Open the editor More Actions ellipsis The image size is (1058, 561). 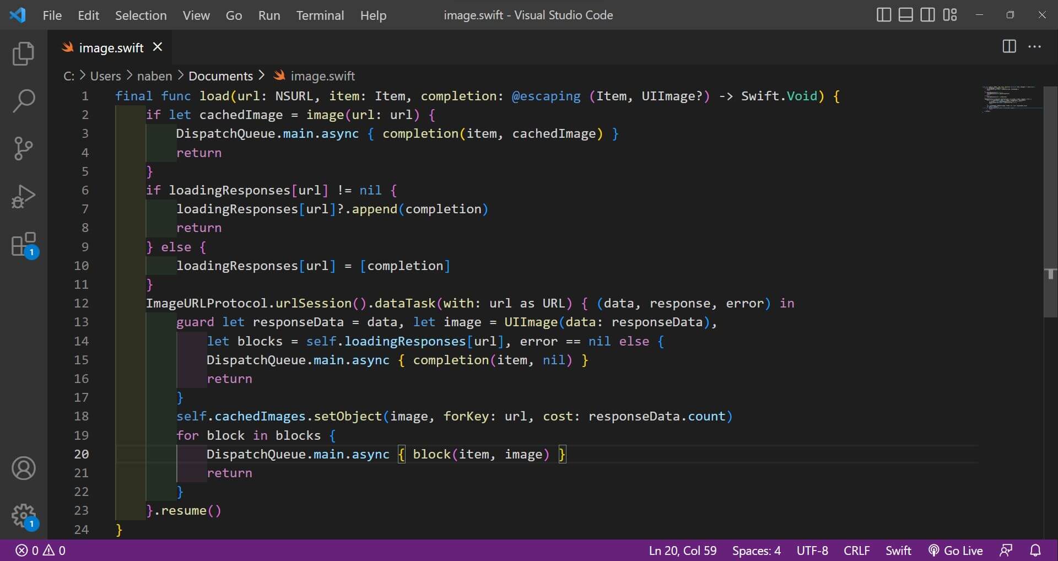pos(1035,47)
